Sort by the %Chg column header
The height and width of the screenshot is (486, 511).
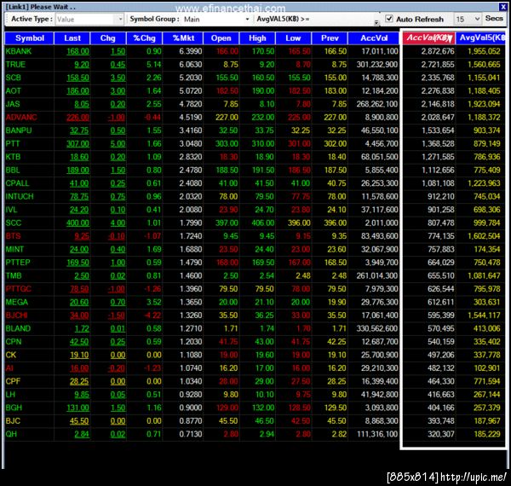[x=144, y=38]
